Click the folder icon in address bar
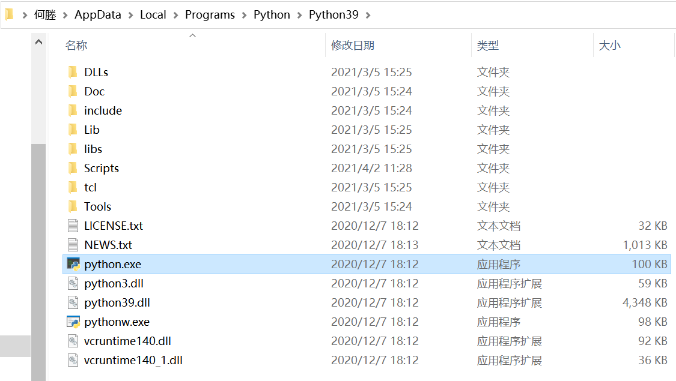Screen dimensions: 676x381 click(x=10, y=14)
